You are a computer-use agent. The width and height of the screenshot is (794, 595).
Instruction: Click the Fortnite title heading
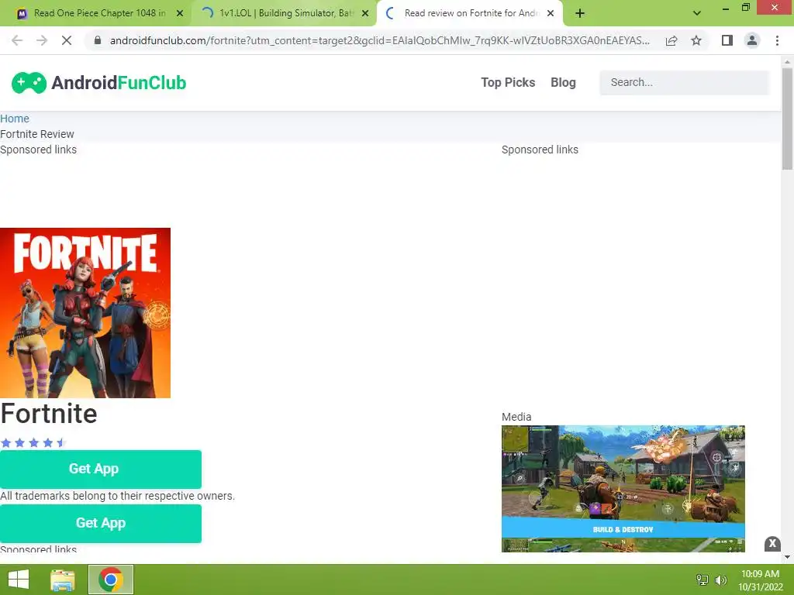(49, 414)
